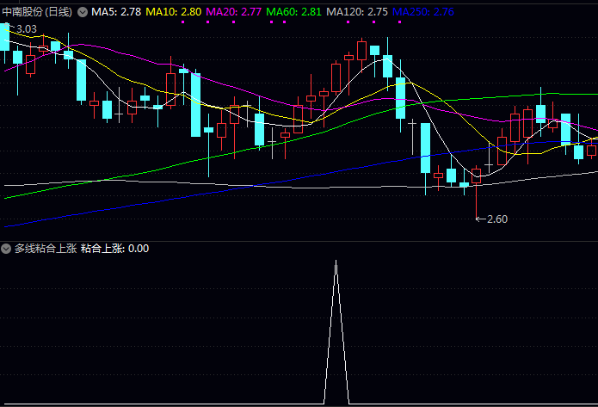Screen dimensions: 598x407
Task: Click the divider line above the indicator panel
Action: (x=299, y=239)
